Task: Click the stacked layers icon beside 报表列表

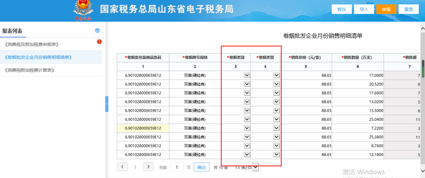Action: coord(97,31)
